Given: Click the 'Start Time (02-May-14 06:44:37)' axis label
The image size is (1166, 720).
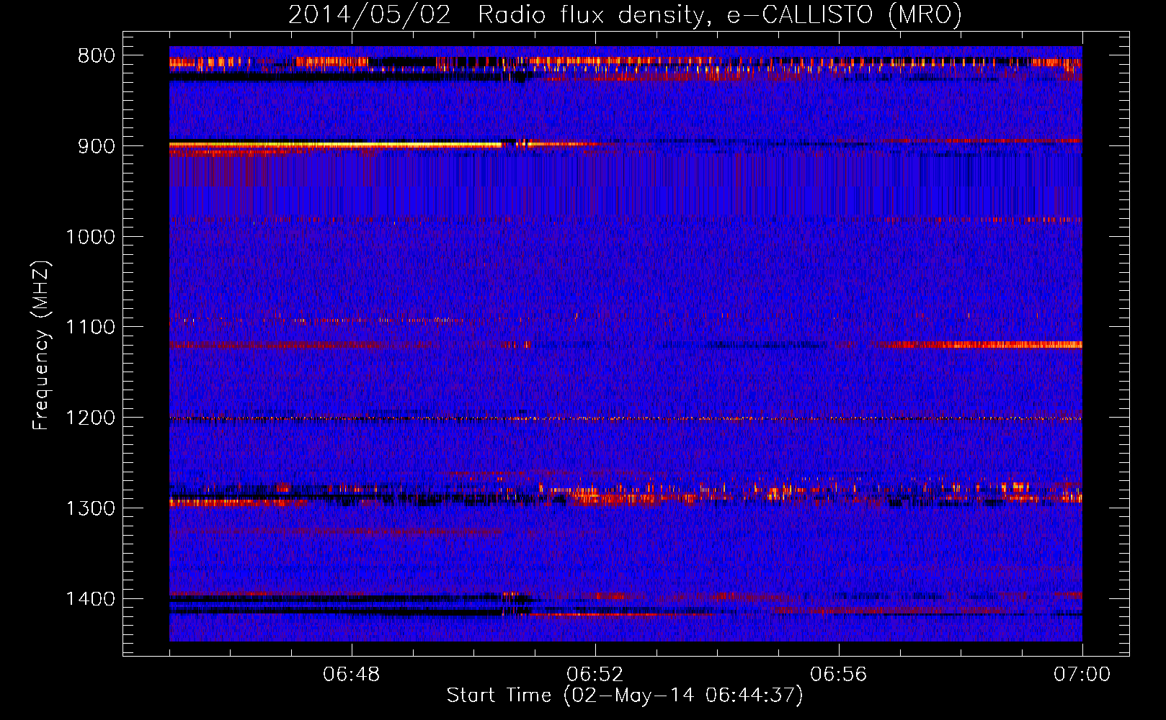Looking at the screenshot, I should point(625,696).
